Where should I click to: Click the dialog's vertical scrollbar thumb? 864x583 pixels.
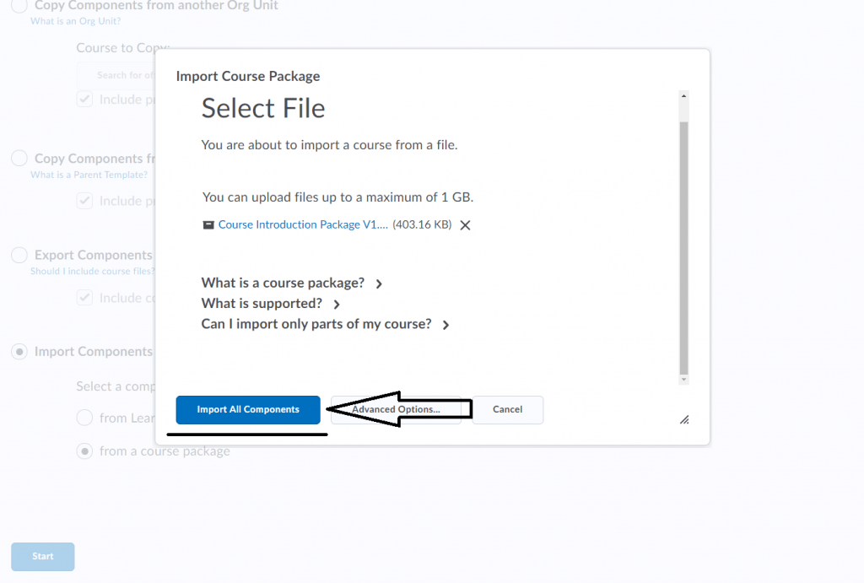point(683,245)
